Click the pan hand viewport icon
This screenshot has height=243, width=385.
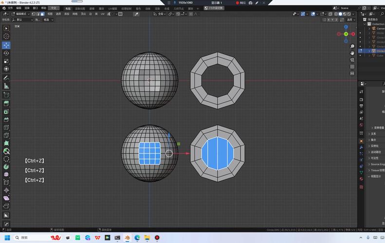[x=352, y=52]
